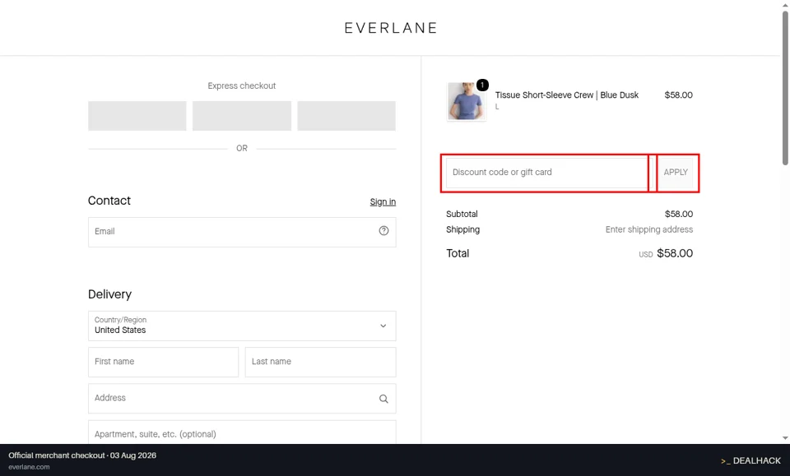
Task: Click the middle express checkout button
Action: pyautogui.click(x=242, y=116)
